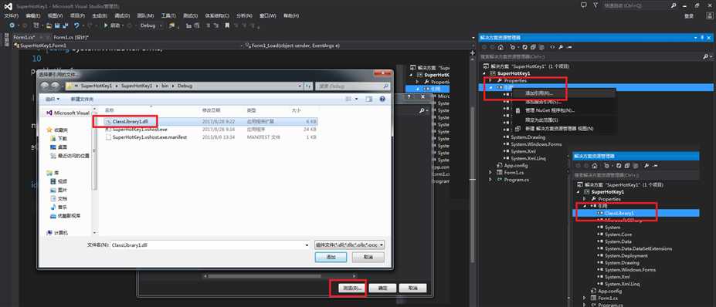Click Properties wrench icon in lower Solution Explorer
Image resolution: width=716 pixels, height=307 pixels.
click(647, 166)
